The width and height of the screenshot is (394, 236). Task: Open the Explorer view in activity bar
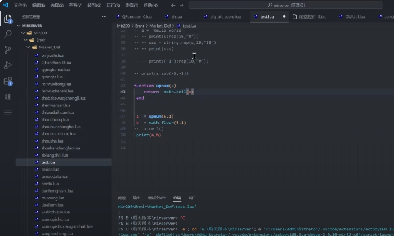pyautogui.click(x=8, y=19)
